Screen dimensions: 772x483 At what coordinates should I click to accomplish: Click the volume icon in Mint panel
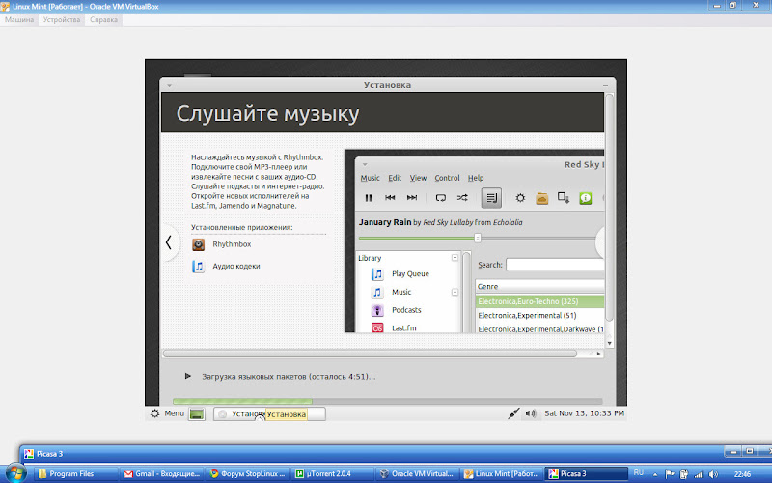click(530, 413)
